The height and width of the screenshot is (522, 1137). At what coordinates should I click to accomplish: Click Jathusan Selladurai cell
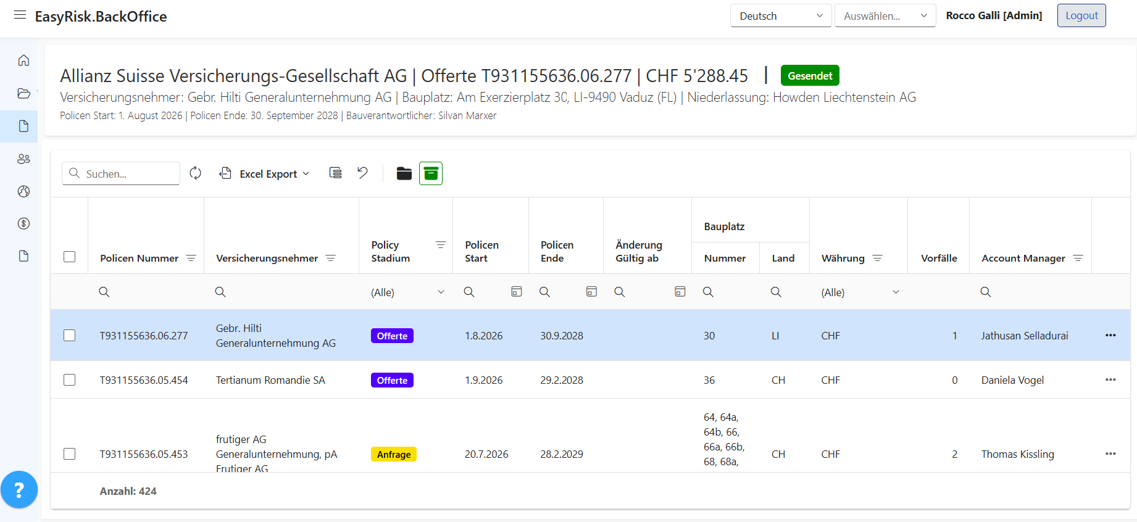click(1025, 336)
